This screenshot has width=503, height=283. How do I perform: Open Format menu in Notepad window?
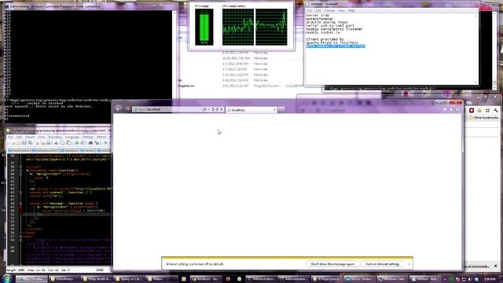coord(329,10)
